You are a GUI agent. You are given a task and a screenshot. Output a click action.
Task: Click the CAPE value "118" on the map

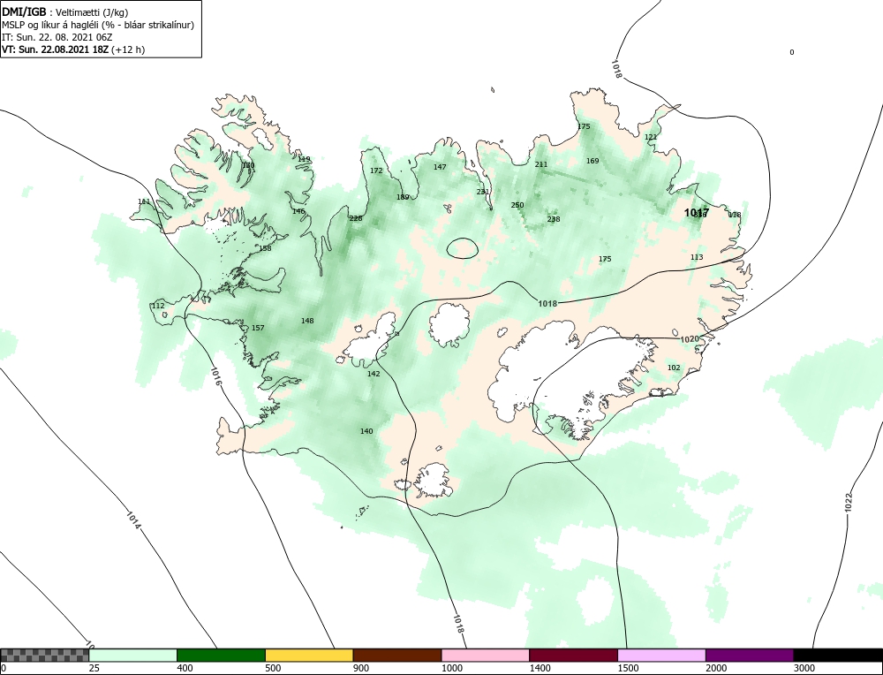coord(735,215)
